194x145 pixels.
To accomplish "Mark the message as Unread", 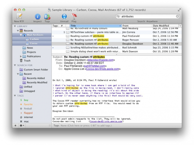I will (64, 17).
